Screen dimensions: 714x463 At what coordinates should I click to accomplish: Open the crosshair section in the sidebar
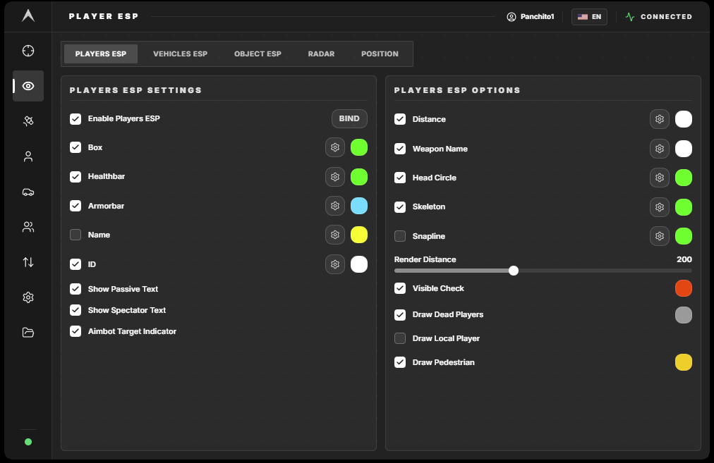point(28,51)
